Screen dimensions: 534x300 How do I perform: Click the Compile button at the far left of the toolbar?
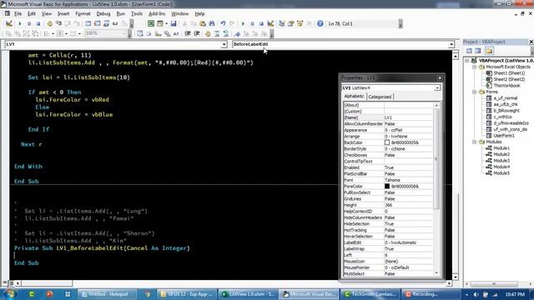(x=9, y=23)
